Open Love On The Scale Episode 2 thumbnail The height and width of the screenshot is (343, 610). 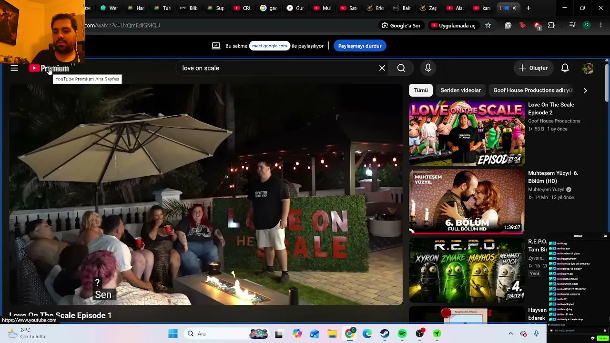point(467,133)
